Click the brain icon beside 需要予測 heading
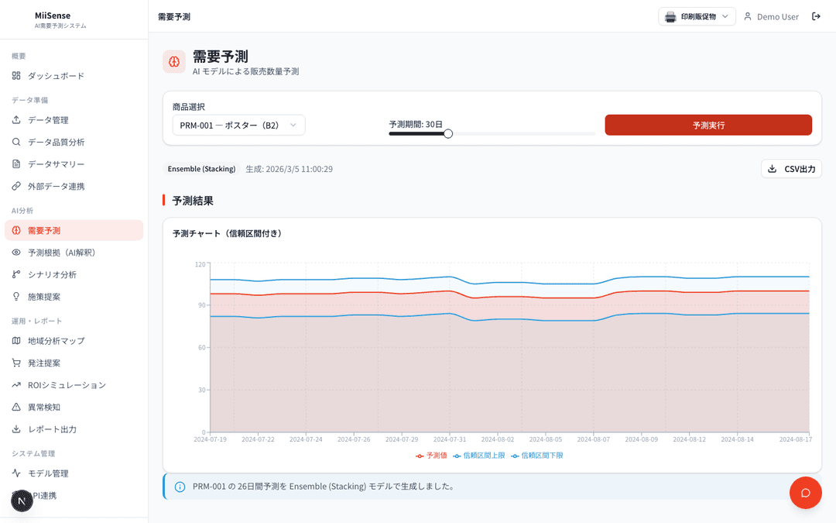Image resolution: width=836 pixels, height=523 pixels. click(174, 62)
